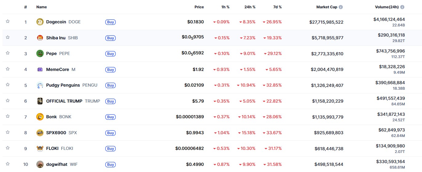Open the SPX6900 coin name link

(56, 133)
